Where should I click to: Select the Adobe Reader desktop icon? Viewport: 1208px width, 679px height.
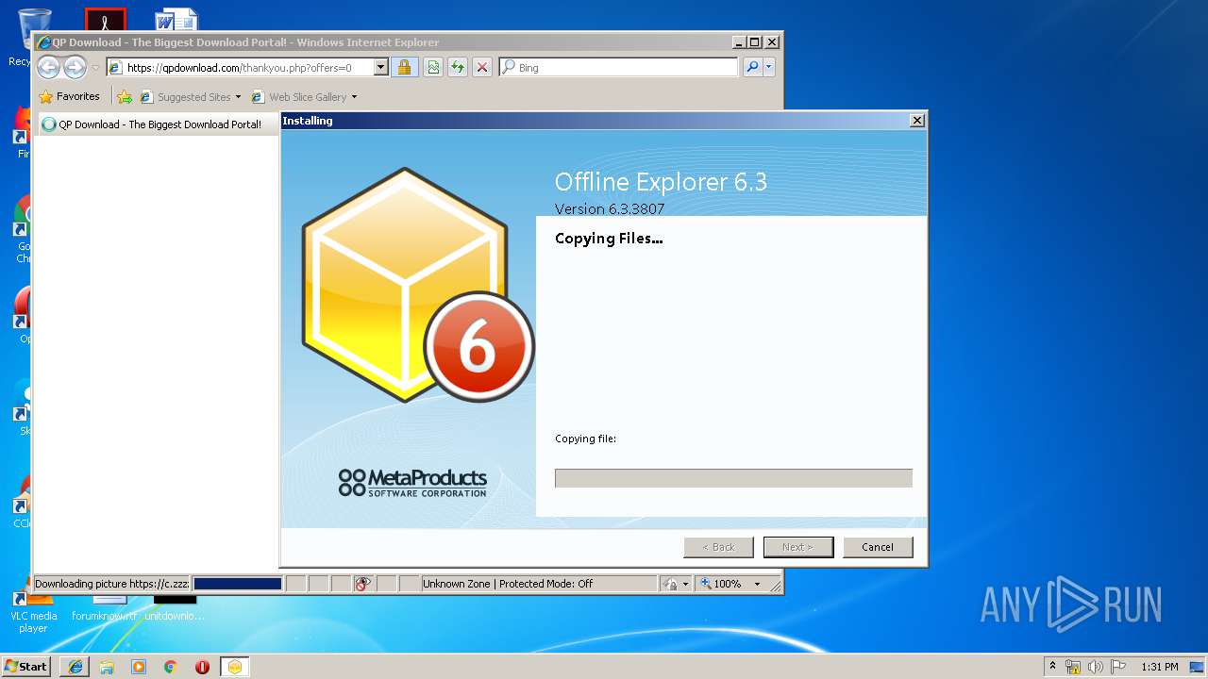(105, 20)
